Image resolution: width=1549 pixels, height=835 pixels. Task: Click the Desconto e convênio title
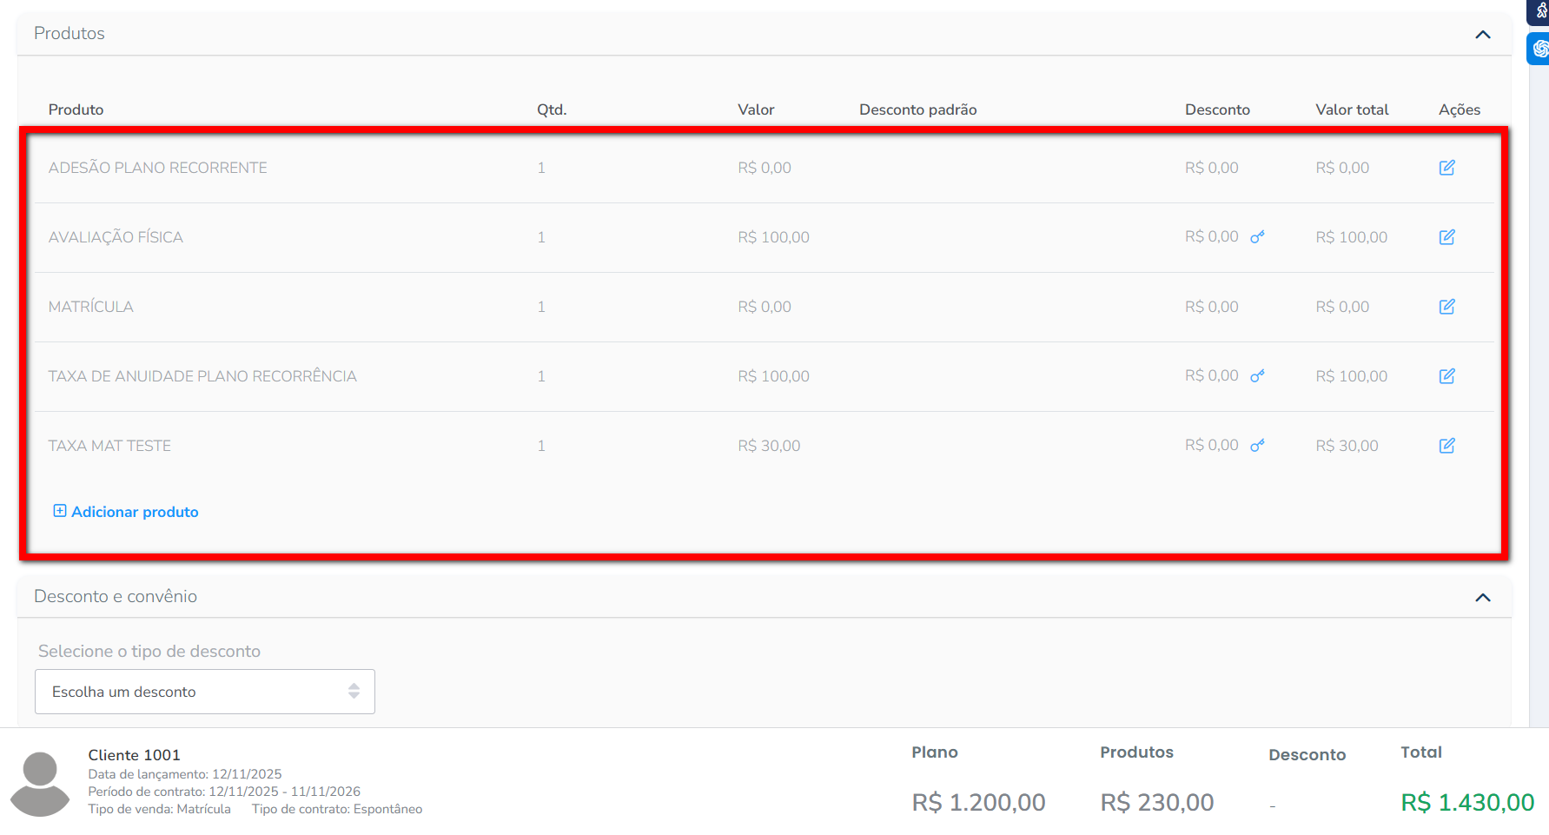(x=116, y=597)
